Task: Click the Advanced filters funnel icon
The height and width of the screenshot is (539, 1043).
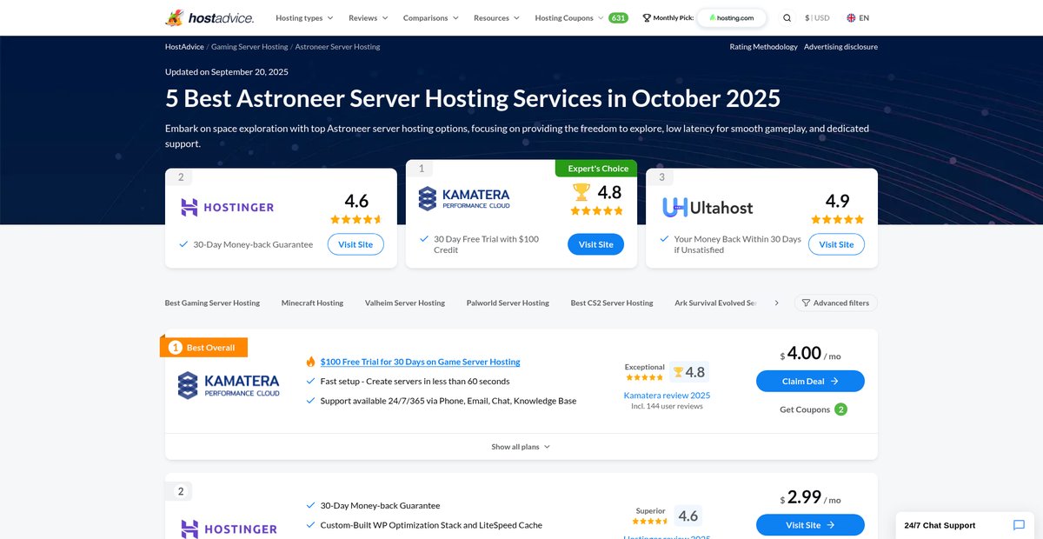Action: (806, 303)
